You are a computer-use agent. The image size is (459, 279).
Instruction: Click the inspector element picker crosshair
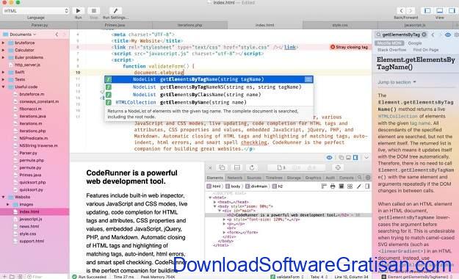coord(338,167)
